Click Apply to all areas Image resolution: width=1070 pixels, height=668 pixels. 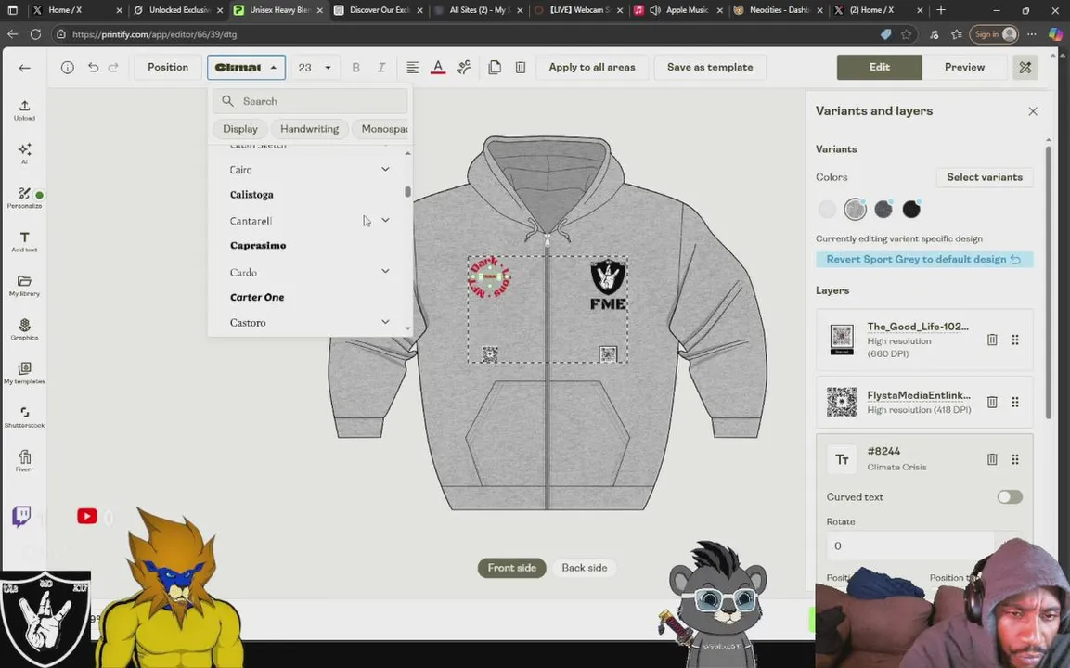pyautogui.click(x=592, y=67)
